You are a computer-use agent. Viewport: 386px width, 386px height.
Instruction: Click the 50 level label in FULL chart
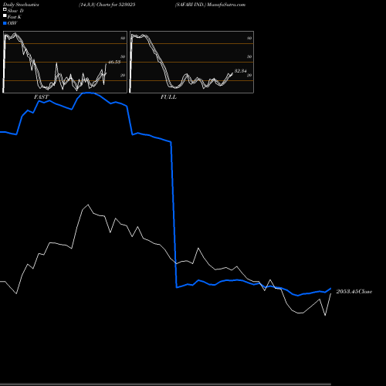pyautogui.click(x=249, y=56)
